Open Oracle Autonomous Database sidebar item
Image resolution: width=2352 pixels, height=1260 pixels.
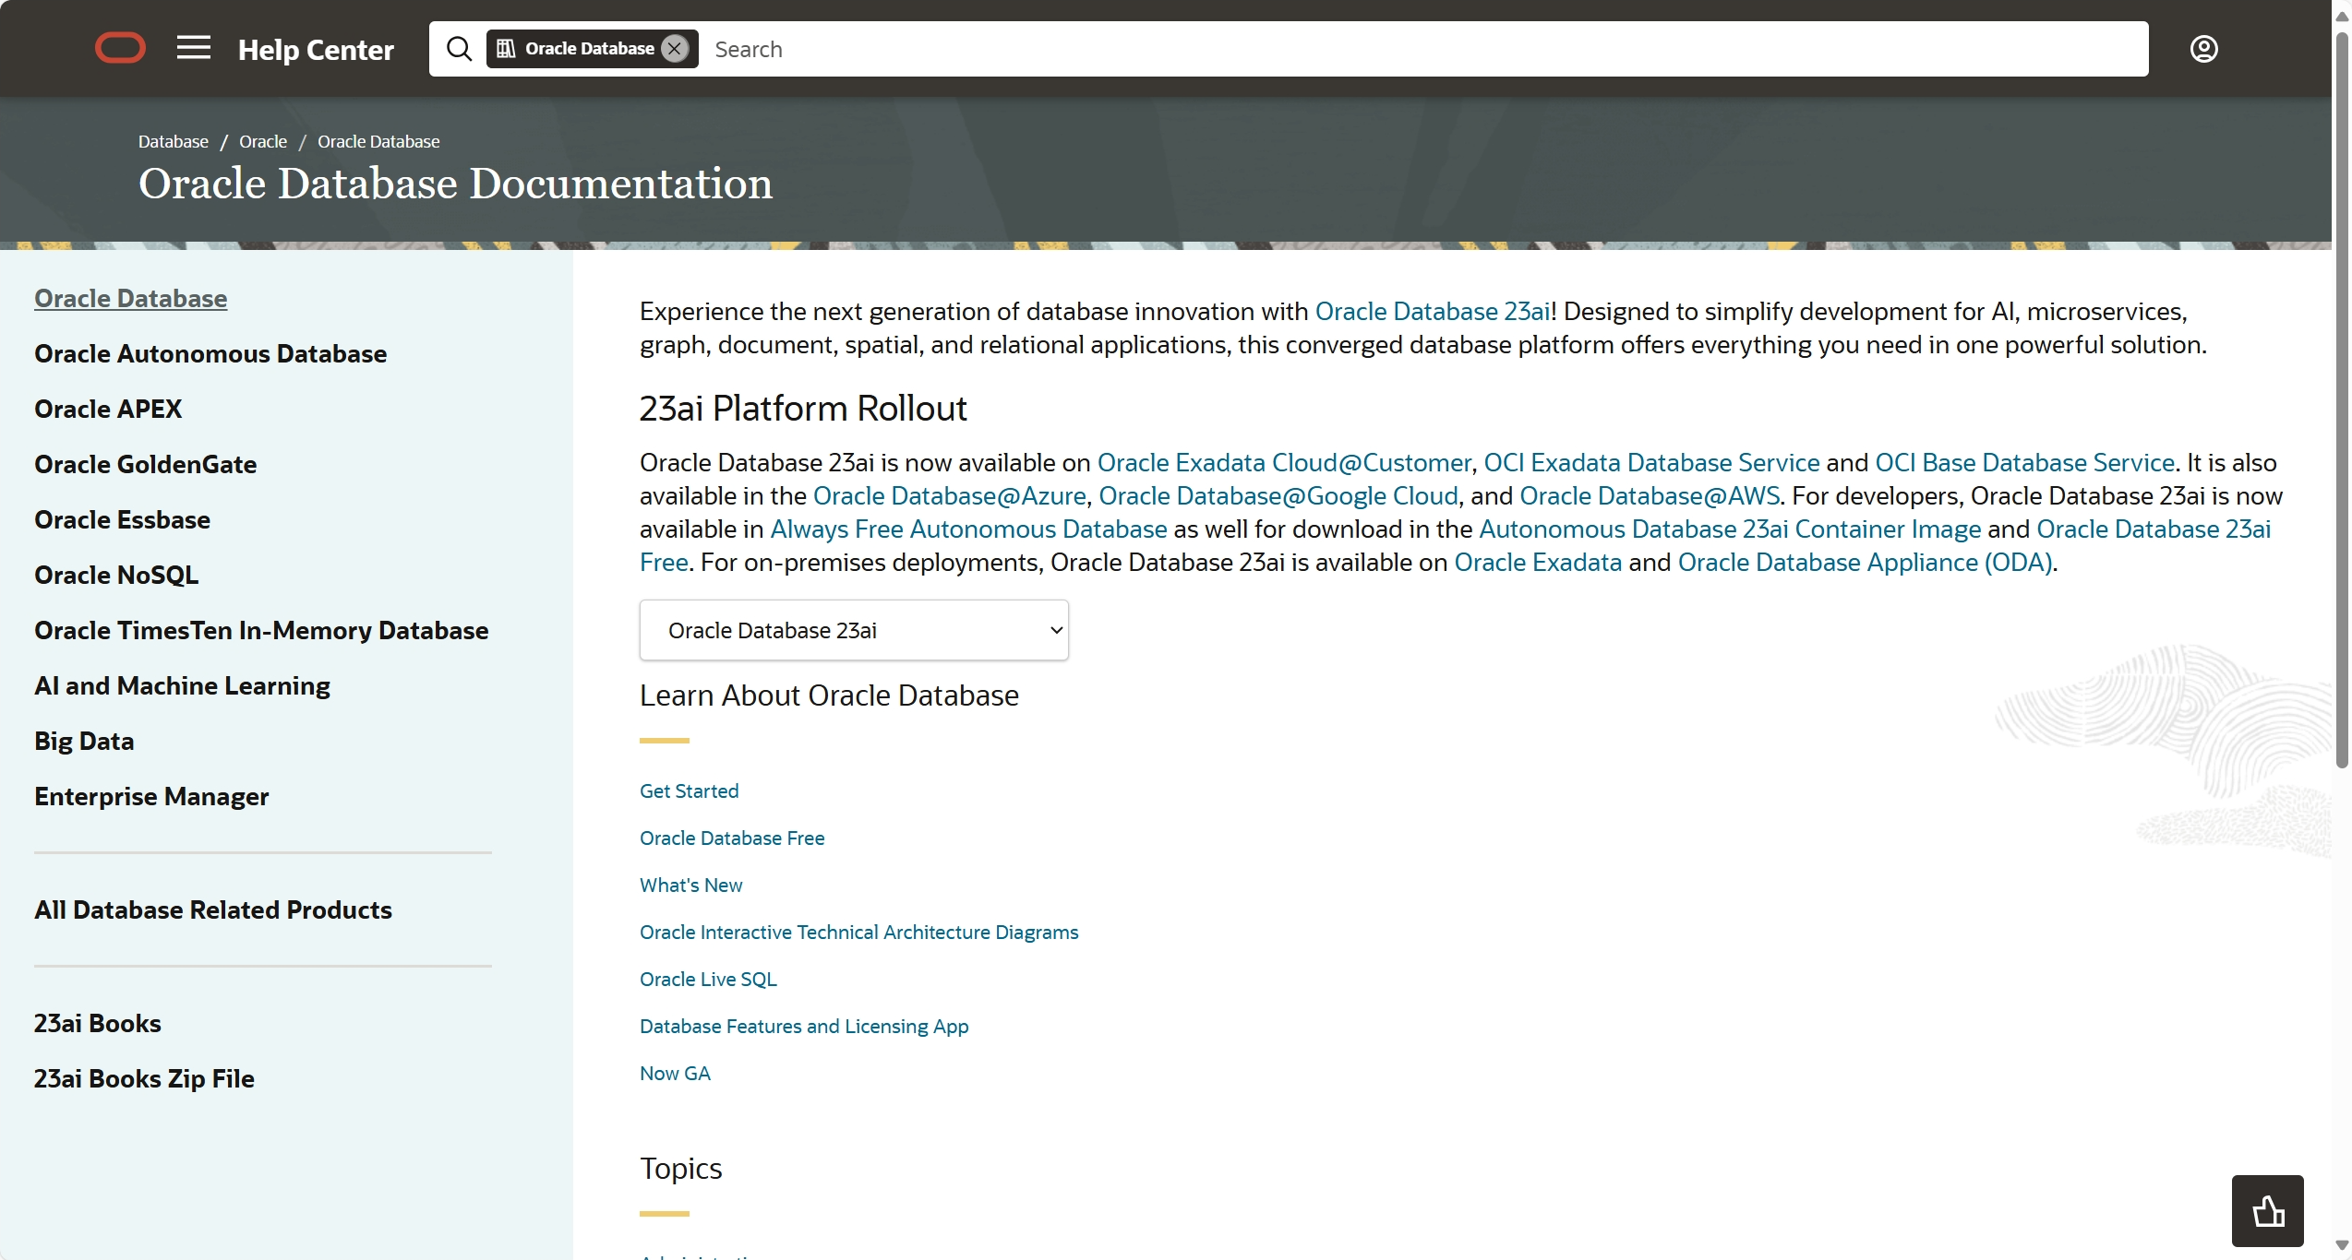[x=210, y=353]
